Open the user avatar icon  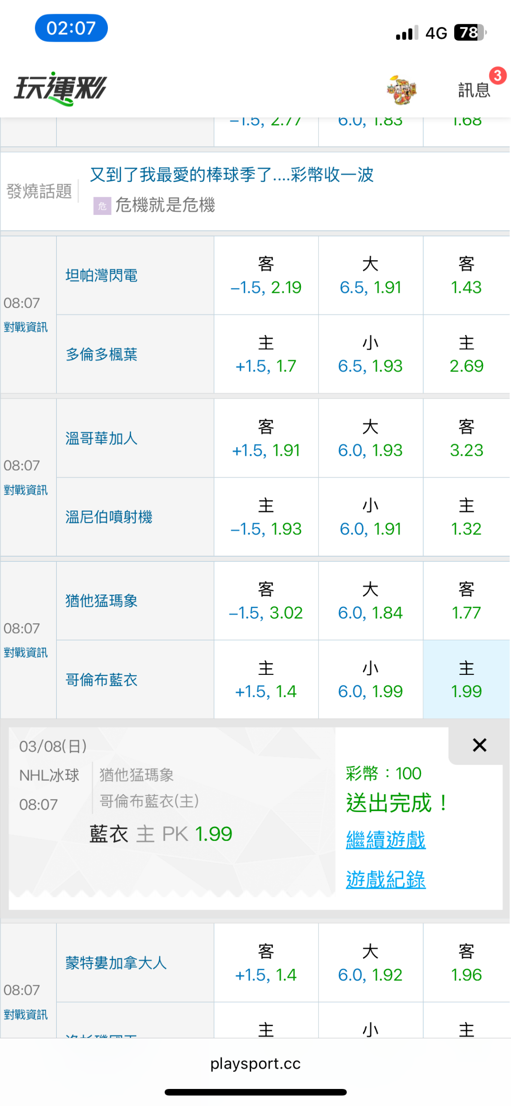(401, 89)
